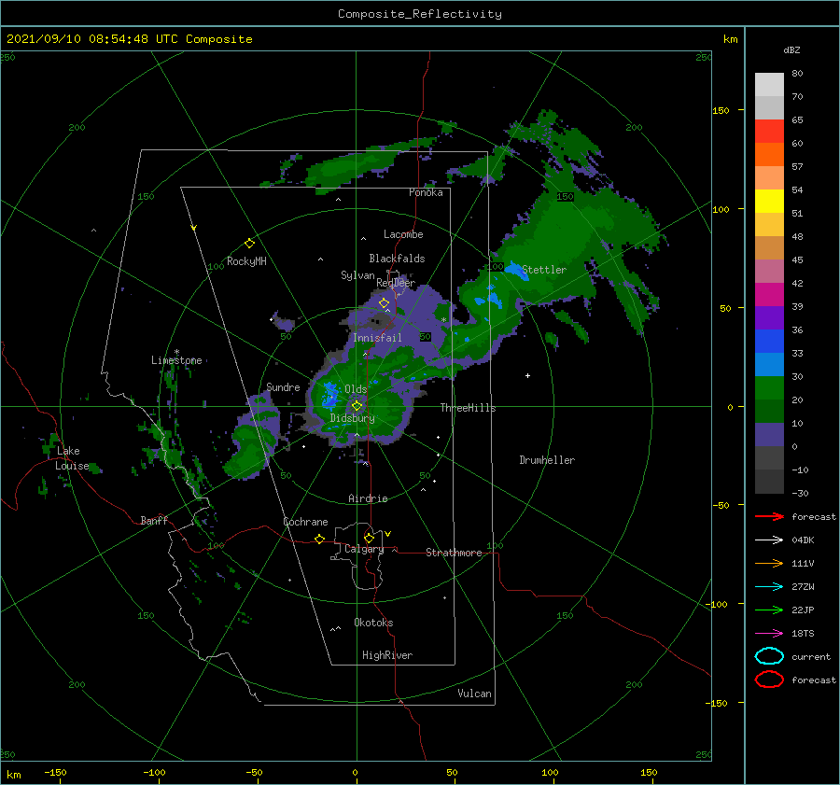Click the Banff city label
This screenshot has height=785, width=840.
(154, 520)
